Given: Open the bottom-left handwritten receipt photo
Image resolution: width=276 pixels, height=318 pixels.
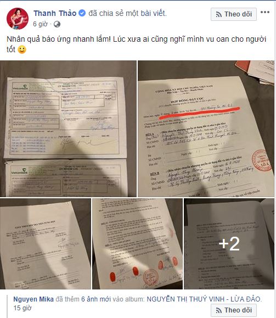Looking at the screenshot, I should pos(46,244).
